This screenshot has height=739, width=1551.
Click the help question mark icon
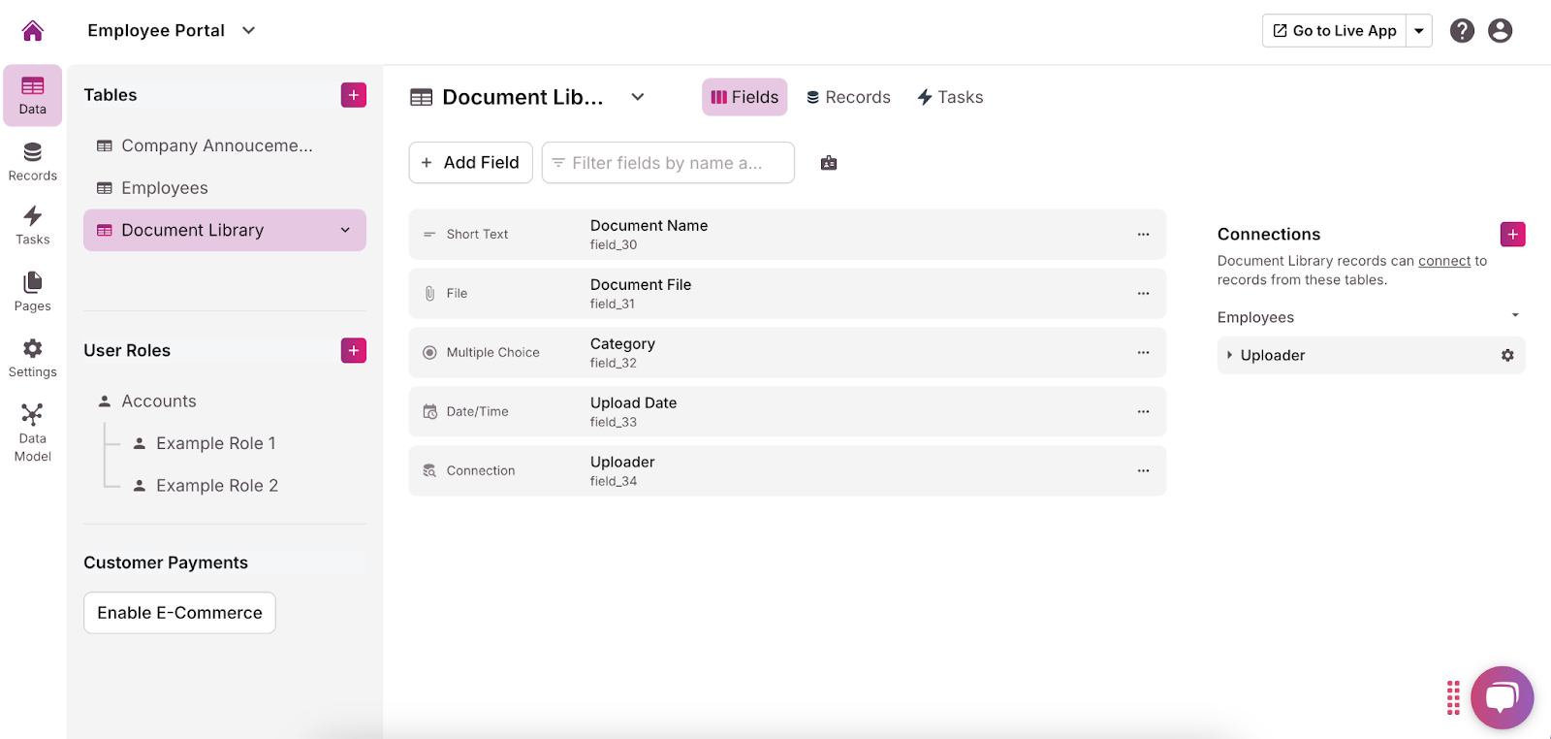[1462, 31]
